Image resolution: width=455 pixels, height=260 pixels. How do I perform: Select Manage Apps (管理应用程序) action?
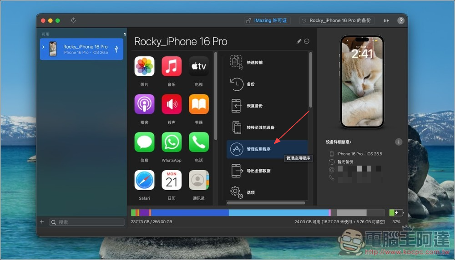tap(267, 149)
